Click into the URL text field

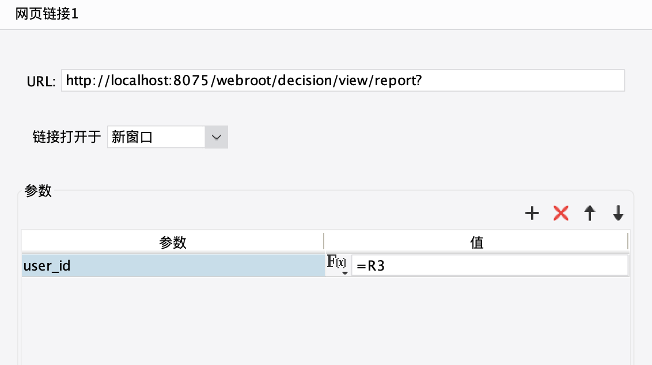tap(343, 80)
